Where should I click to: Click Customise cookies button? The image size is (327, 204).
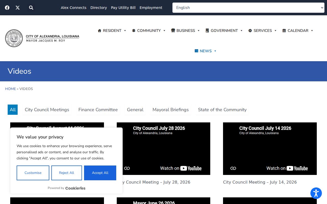click(33, 173)
